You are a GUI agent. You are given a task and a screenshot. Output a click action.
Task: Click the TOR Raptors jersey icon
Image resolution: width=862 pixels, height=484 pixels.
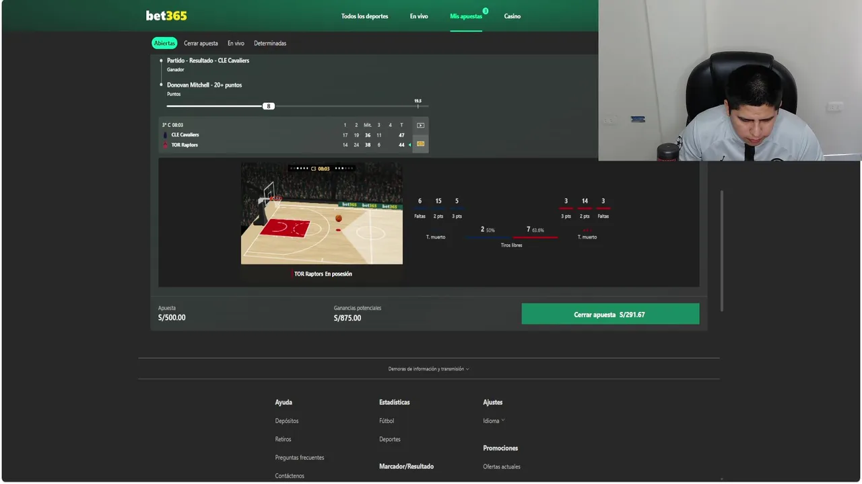[x=166, y=145]
